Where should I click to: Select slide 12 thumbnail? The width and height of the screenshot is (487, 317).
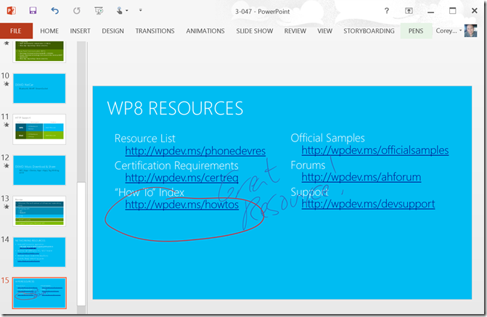(39, 170)
